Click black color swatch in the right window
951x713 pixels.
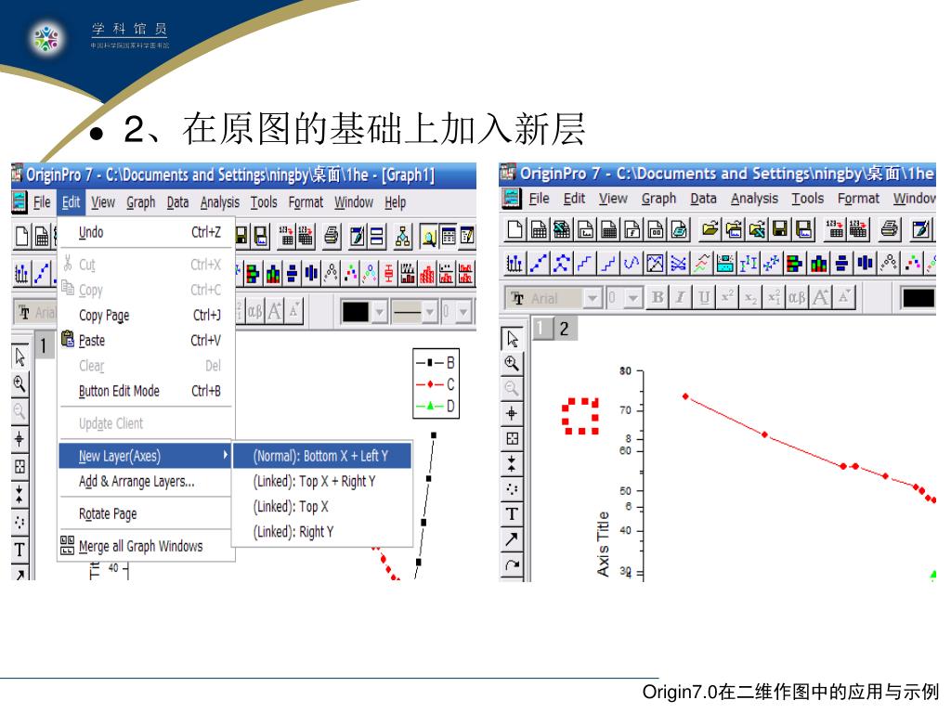[x=918, y=298]
